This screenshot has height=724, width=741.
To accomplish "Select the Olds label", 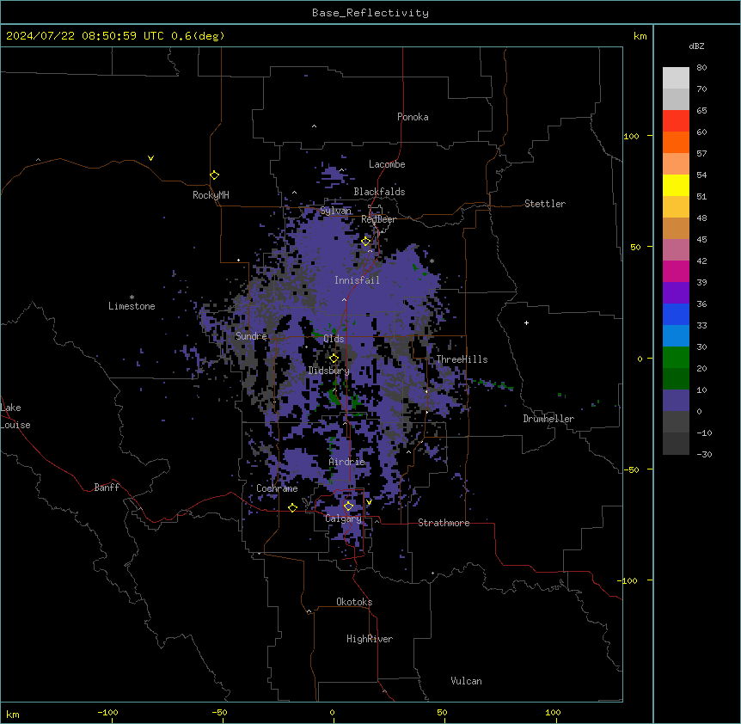I will pos(334,339).
